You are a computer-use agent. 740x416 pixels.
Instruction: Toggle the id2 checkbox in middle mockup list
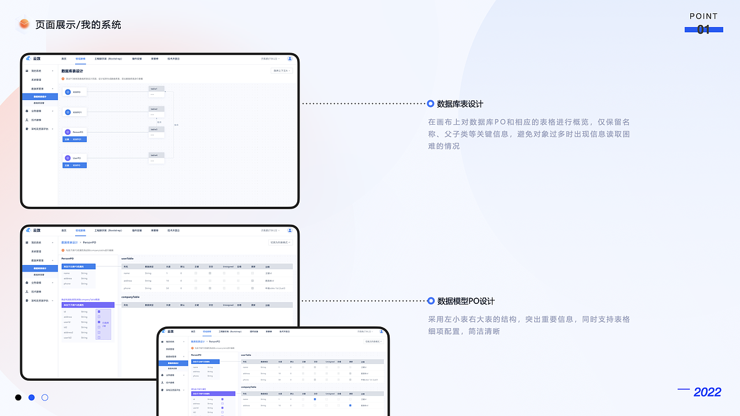click(99, 328)
